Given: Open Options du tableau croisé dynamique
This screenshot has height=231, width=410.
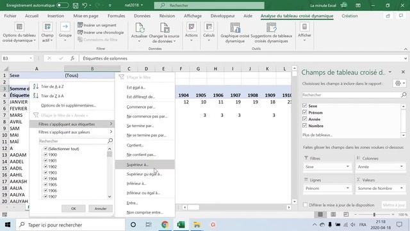Looking at the screenshot, I should pyautogui.click(x=19, y=33).
